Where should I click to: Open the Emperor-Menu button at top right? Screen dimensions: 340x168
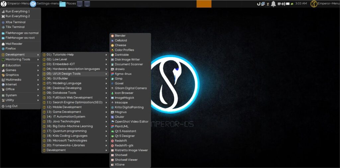pyautogui.click(x=325, y=4)
